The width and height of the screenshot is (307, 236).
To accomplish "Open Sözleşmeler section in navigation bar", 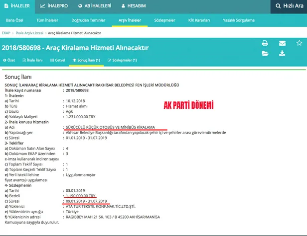I will click(x=164, y=20).
